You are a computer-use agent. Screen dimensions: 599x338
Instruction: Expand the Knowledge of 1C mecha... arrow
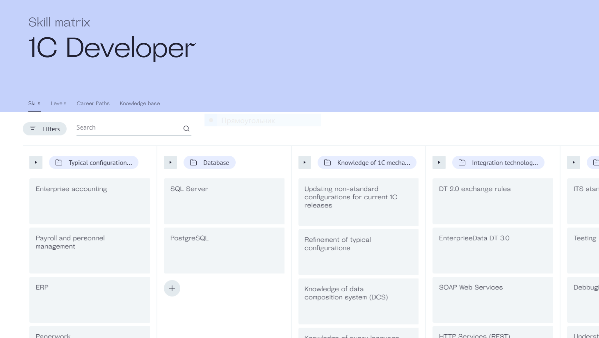304,162
